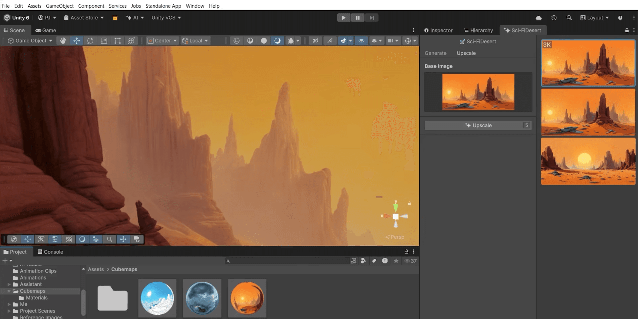This screenshot has height=319, width=638.
Task: Select the Scale tool
Action: click(104, 41)
